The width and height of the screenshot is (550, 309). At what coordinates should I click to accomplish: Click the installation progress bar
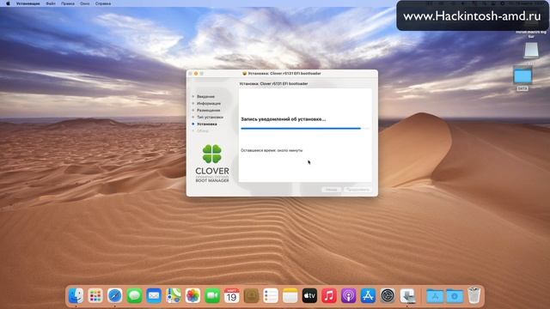305,129
